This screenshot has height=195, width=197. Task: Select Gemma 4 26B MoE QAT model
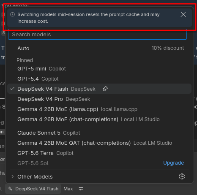click(99, 143)
